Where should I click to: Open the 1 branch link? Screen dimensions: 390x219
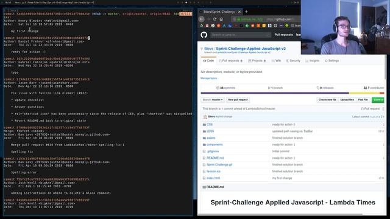point(275,88)
